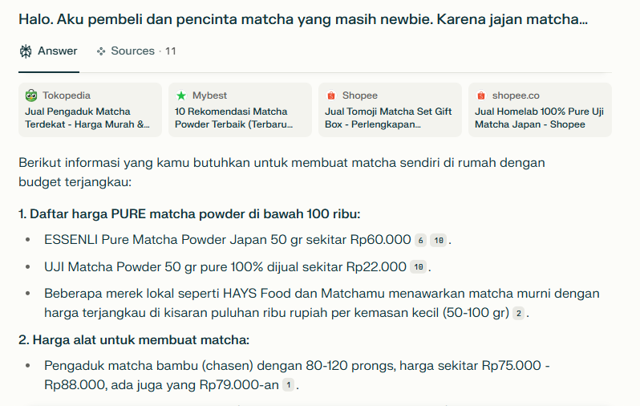This screenshot has width=640, height=406.
Task: Open "10 Rekomendasi Matcha Powder Terbaik" card
Action: click(x=239, y=118)
